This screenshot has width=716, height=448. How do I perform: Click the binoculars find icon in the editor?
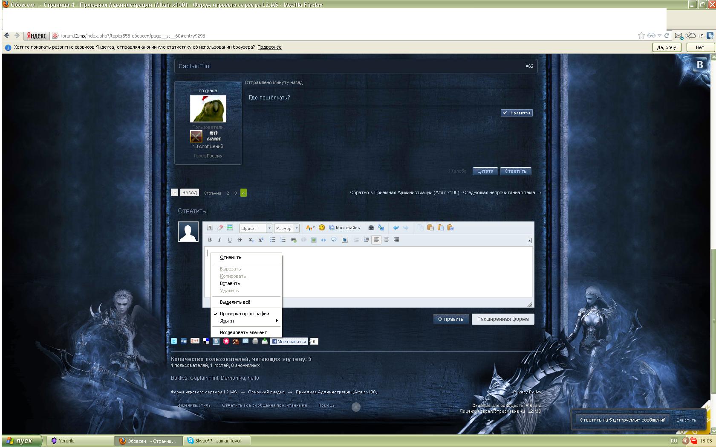tap(371, 228)
